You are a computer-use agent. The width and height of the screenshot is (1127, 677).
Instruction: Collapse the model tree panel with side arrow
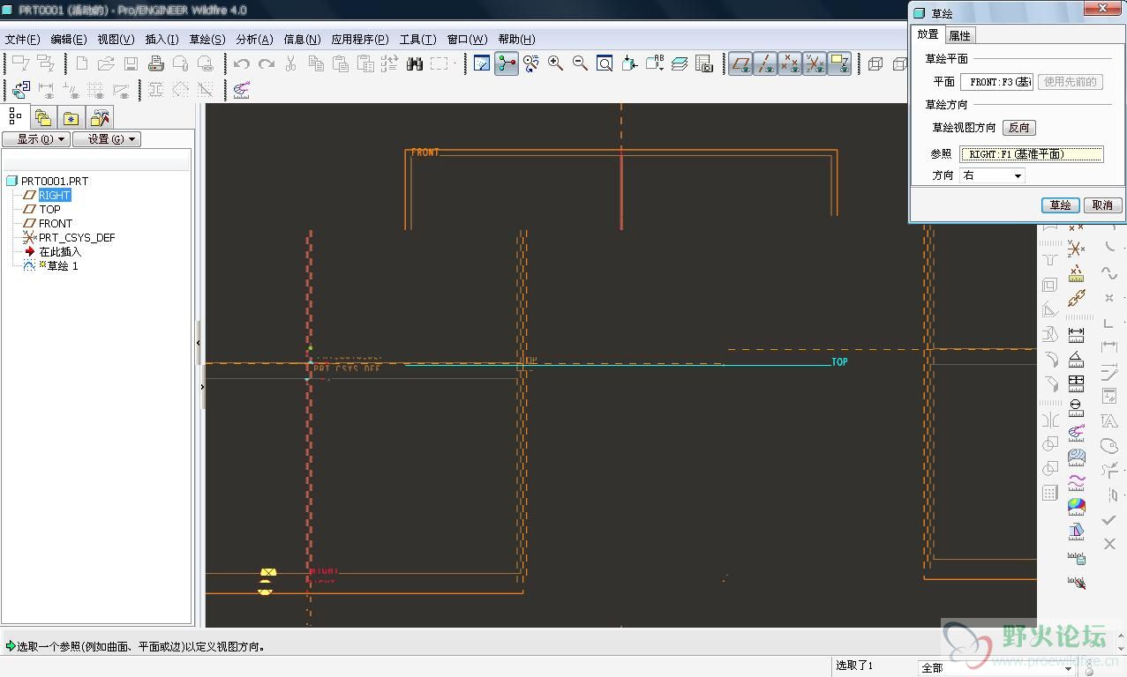pos(199,343)
